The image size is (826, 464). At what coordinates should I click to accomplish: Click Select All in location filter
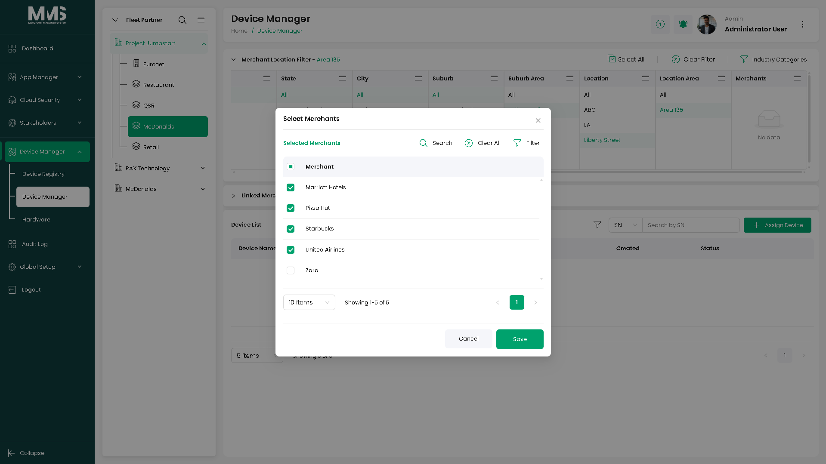click(626, 59)
